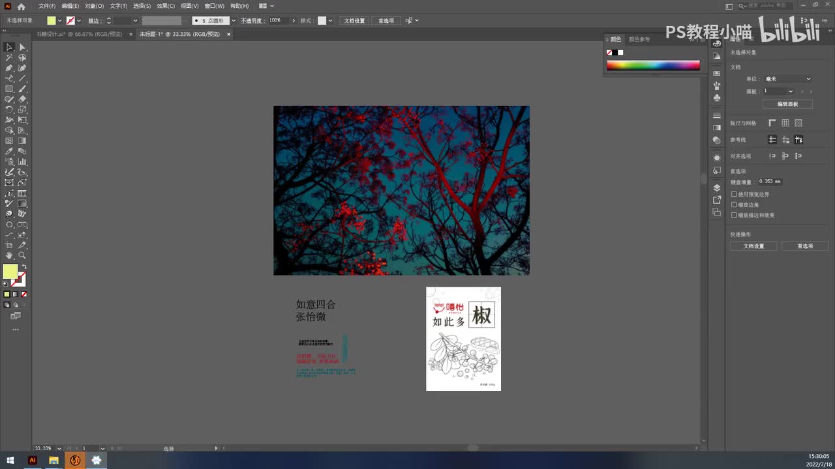Click 文档设置 button in control bar
835x469 pixels.
355,20
